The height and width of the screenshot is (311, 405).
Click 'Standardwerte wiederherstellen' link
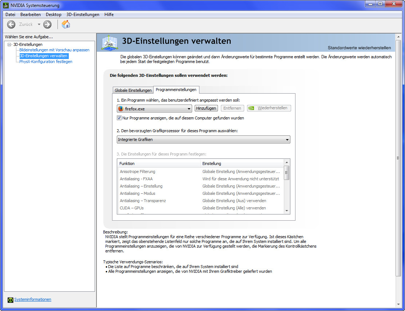(359, 48)
